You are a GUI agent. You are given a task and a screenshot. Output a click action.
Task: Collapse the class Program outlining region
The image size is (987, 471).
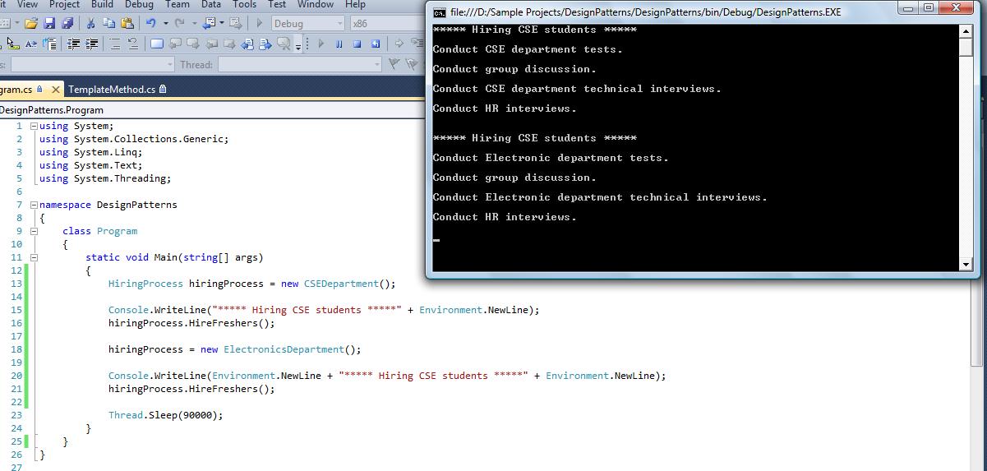[x=34, y=231]
